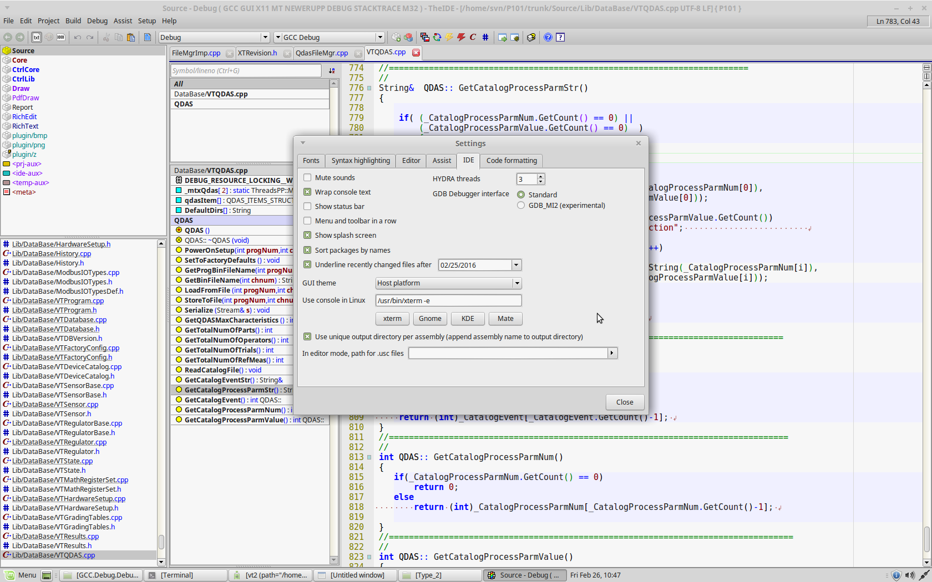Viewport: 932px width, 582px height.
Task: Click the red C icon in toolbar
Action: [473, 38]
